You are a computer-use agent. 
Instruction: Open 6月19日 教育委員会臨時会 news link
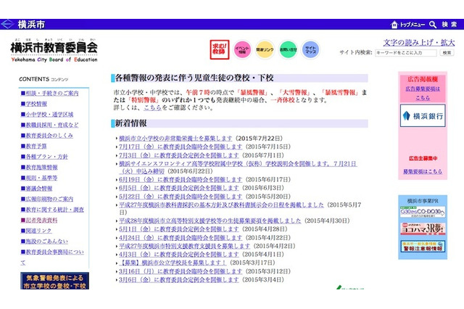(x=181, y=179)
